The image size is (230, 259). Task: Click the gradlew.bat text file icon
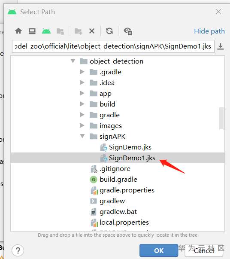click(94, 212)
